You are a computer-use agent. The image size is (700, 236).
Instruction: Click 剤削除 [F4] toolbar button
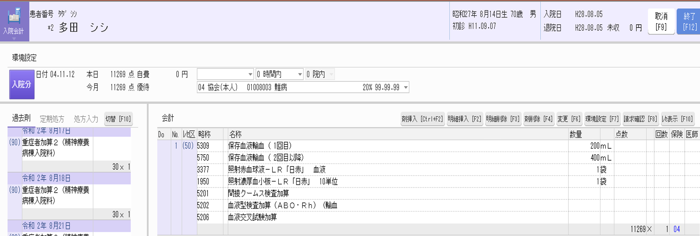coord(538,119)
